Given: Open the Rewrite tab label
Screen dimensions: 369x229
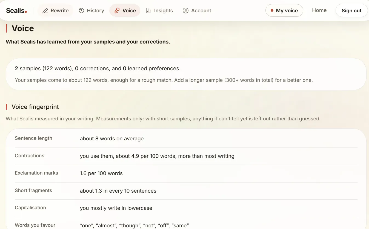Looking at the screenshot, I should (x=59, y=11).
